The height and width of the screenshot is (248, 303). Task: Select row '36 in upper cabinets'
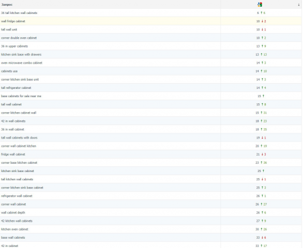(x=151, y=46)
